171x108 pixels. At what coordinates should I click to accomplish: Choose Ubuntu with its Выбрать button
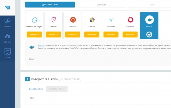coord(73,35)
